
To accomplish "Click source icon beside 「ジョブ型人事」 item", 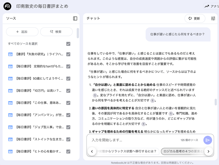I will pos(10,127).
